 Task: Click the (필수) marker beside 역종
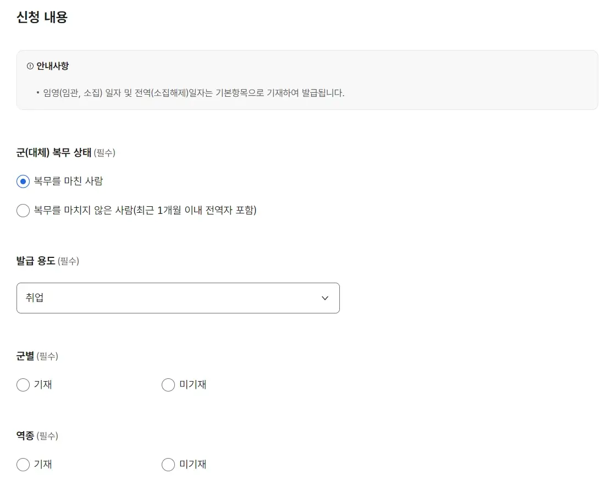(47, 436)
